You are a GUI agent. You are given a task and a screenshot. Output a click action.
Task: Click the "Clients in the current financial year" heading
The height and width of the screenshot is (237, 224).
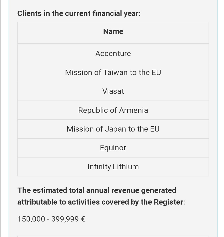[79, 13]
